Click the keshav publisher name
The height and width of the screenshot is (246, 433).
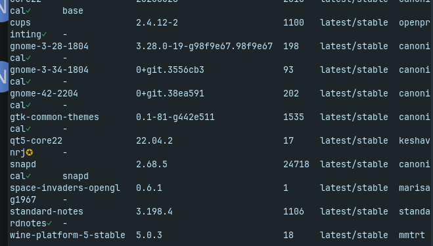(415, 140)
